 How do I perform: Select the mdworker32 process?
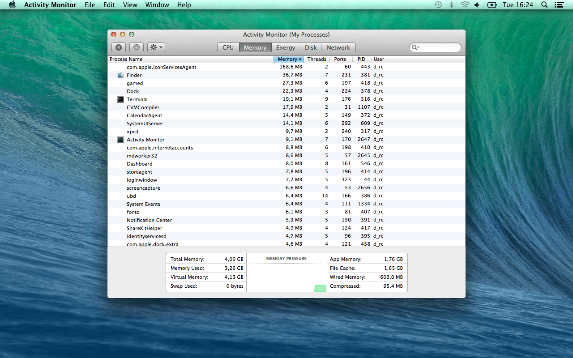click(x=286, y=156)
